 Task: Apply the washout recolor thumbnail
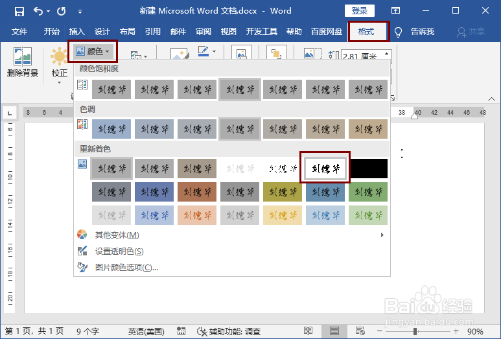pyautogui.click(x=240, y=169)
